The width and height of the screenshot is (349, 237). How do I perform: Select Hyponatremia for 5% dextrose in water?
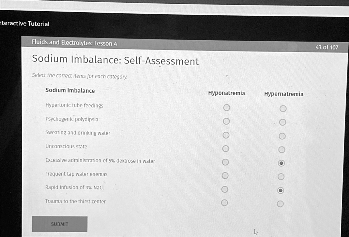point(225,162)
